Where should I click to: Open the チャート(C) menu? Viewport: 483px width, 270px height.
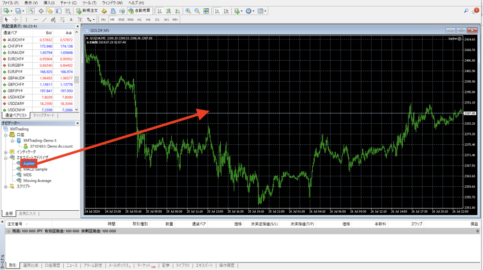click(68, 3)
